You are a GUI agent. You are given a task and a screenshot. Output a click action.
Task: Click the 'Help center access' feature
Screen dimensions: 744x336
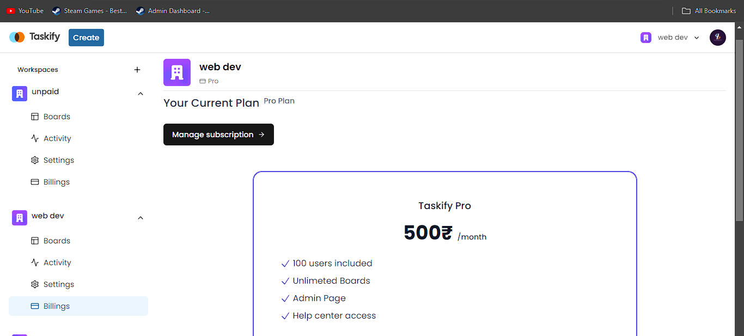334,316
